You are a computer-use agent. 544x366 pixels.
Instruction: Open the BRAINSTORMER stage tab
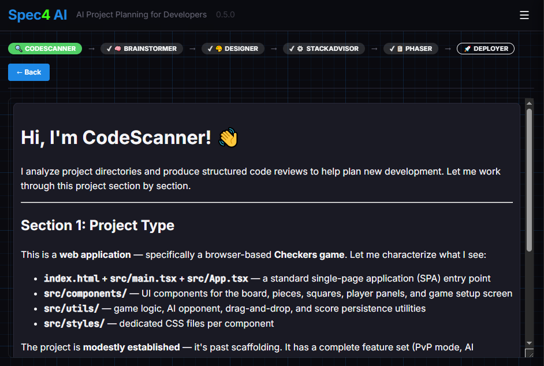[141, 49]
